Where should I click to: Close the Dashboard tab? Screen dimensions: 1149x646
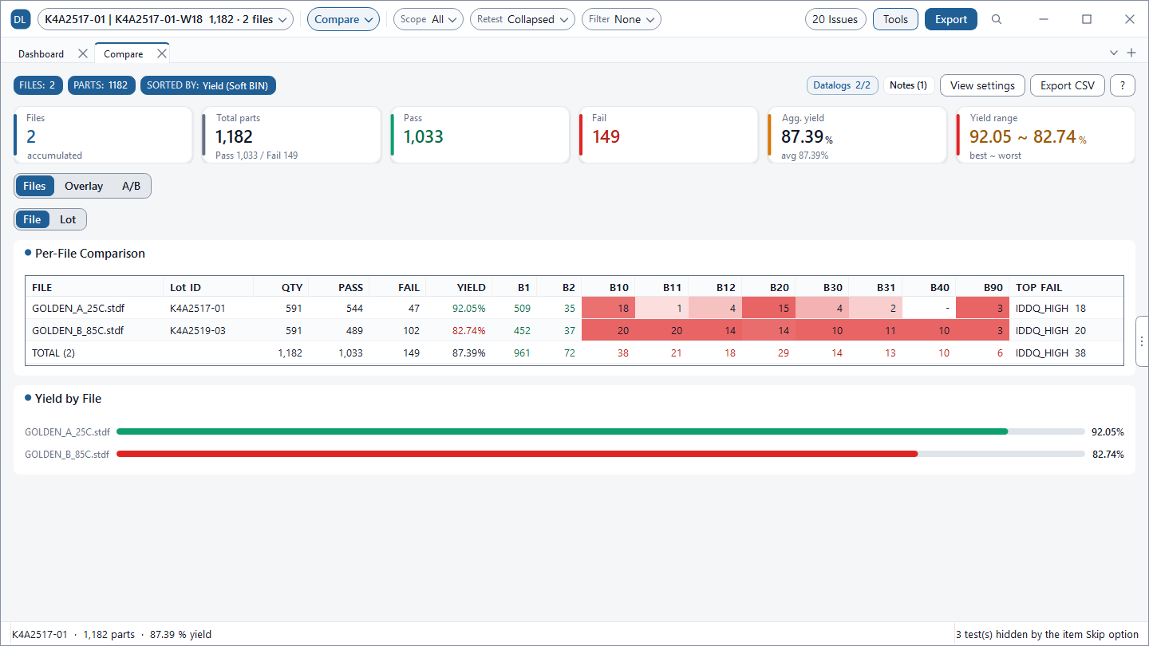(x=83, y=53)
